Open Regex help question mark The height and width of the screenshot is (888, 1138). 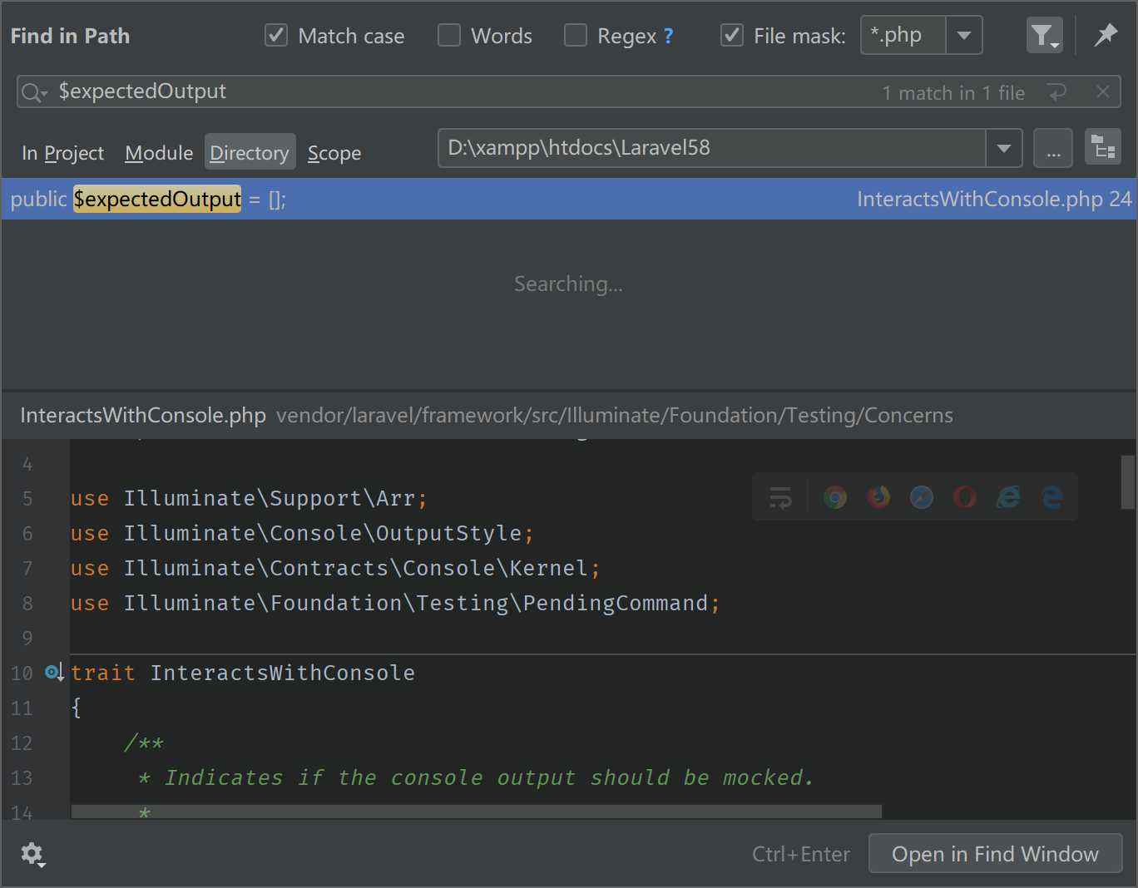pyautogui.click(x=668, y=36)
